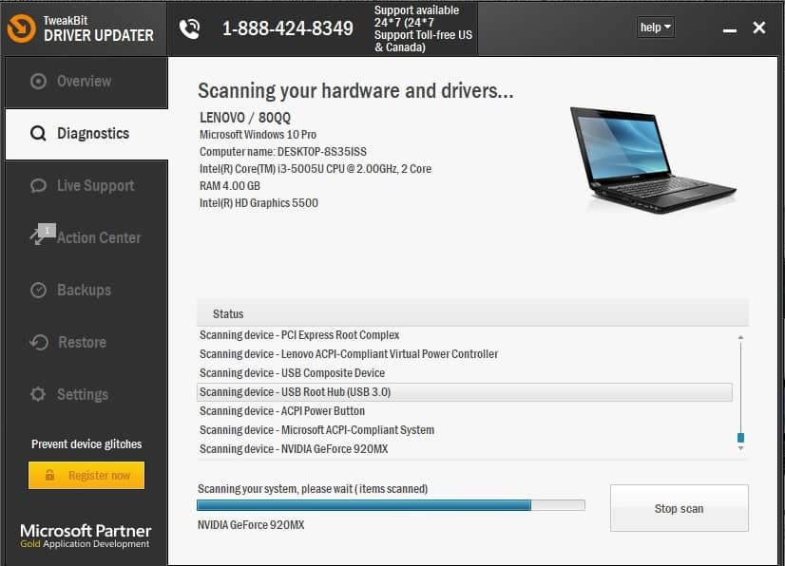
Task: Click the scroll up arrow in status list
Action: pos(740,338)
